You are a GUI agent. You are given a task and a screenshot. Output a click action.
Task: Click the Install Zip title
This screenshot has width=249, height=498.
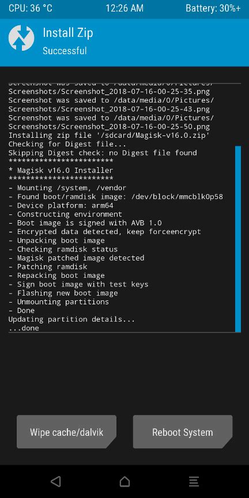[68, 33]
